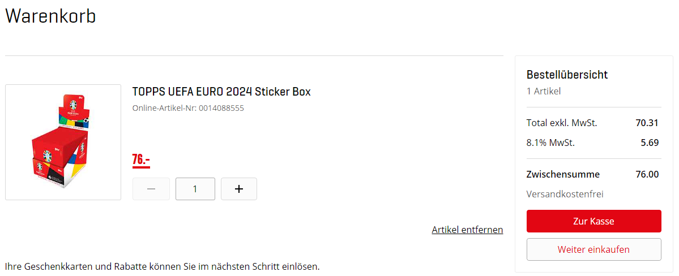Viewport: 679px width, 276px height.
Task: Open the TOPPS sticker box product image
Action: coord(63,142)
